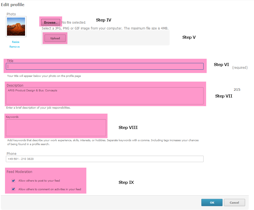Screen dimensions: 254x210
Task: Click the character counter '215'
Action: pyautogui.click(x=237, y=90)
